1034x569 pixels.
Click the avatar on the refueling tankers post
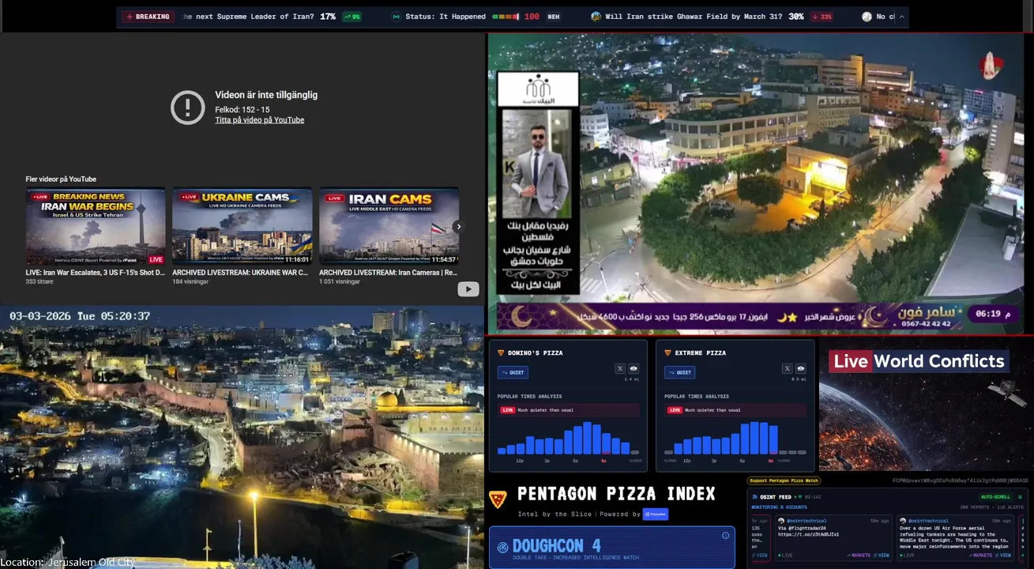tap(903, 521)
